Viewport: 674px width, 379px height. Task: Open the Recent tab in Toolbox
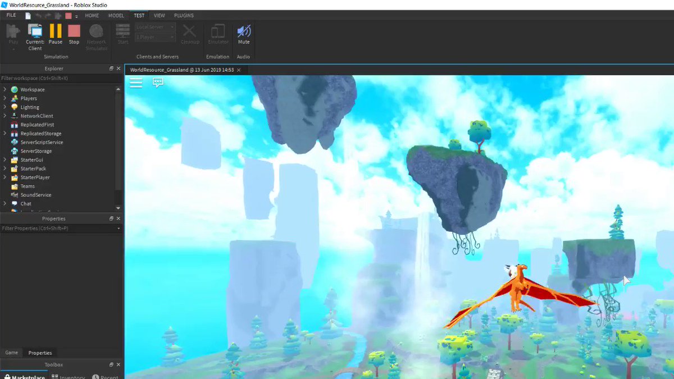tap(105, 377)
